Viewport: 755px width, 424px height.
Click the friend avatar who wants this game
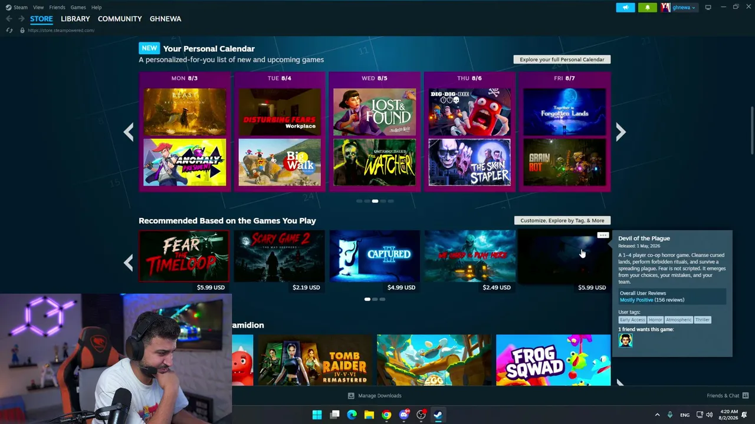click(625, 340)
